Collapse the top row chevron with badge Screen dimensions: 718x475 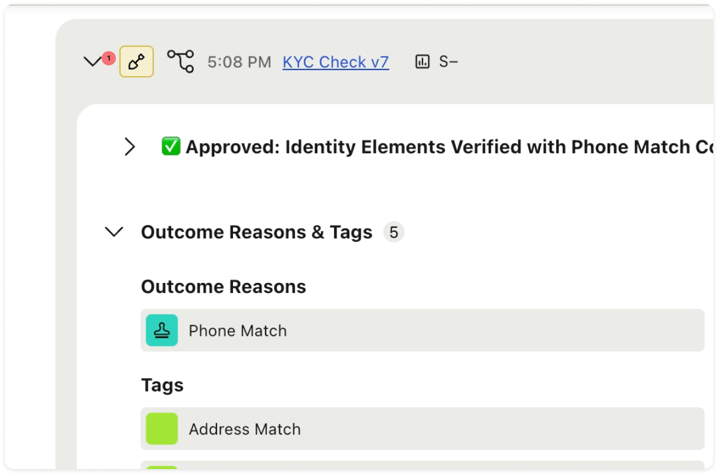point(93,62)
